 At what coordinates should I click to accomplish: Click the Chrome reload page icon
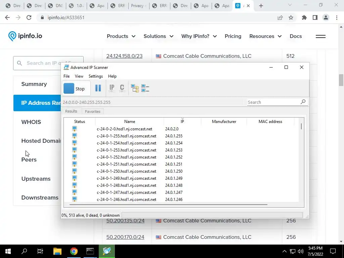point(29,17)
